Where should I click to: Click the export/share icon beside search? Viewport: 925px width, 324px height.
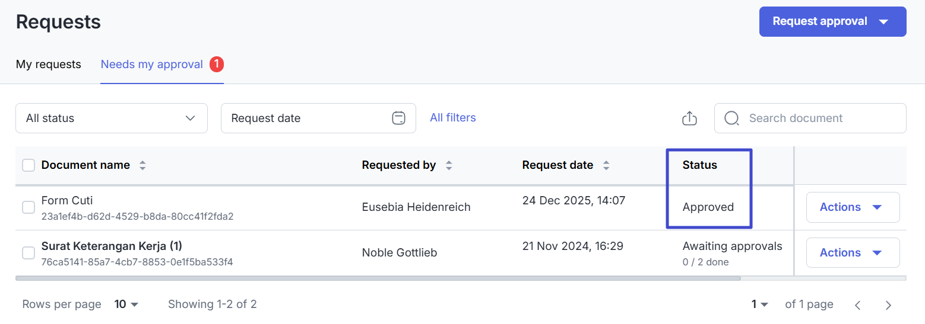click(x=689, y=118)
